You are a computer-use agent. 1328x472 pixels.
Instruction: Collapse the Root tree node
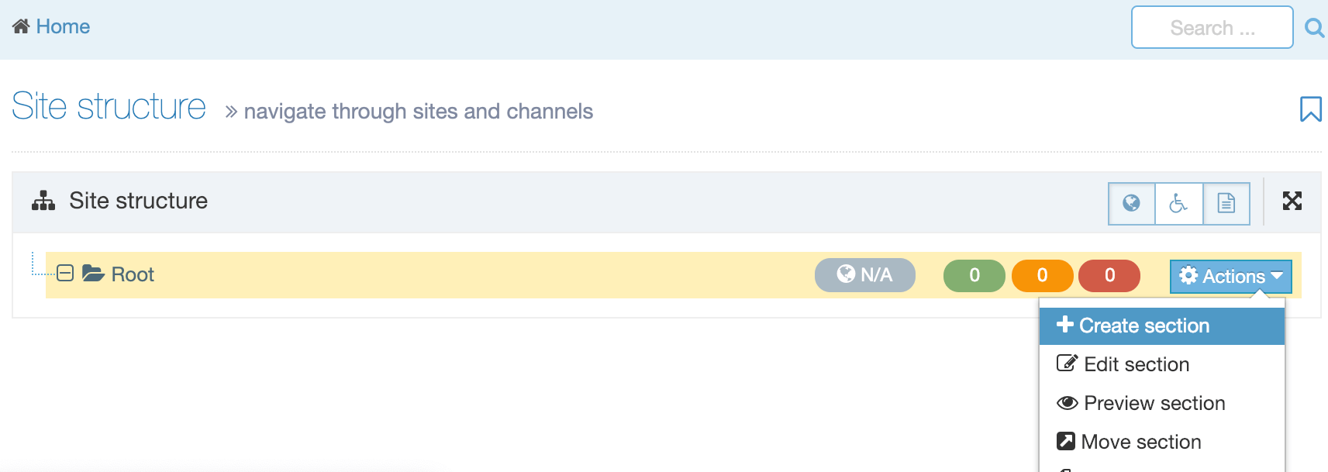click(65, 274)
